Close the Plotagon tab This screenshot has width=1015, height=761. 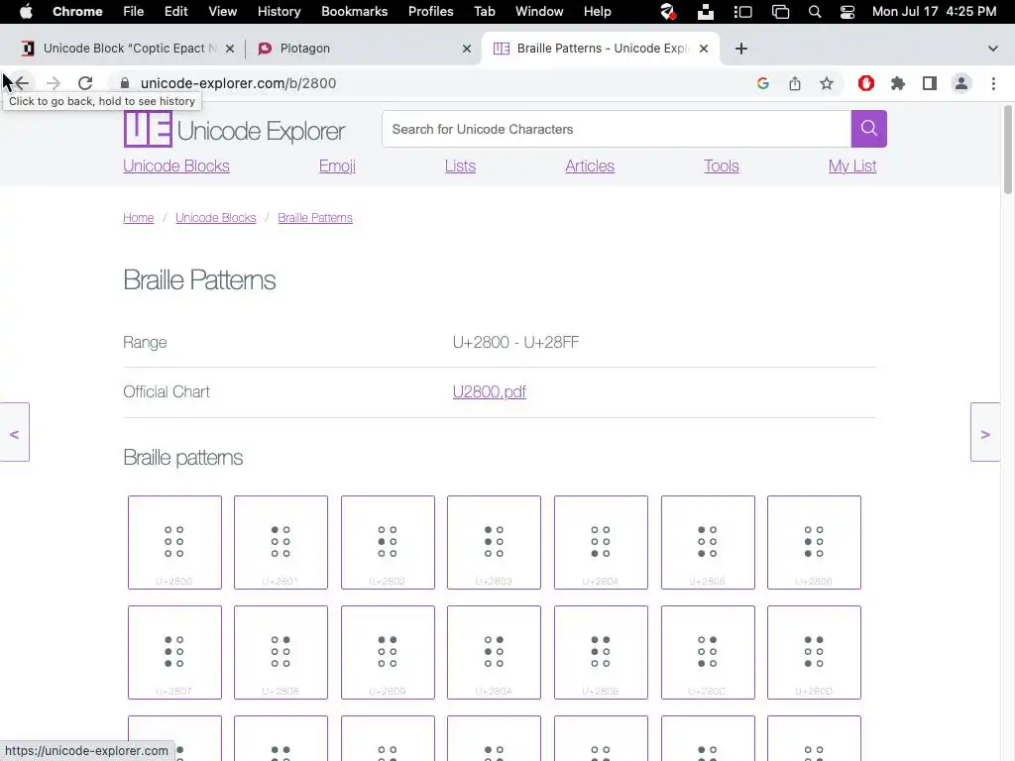(x=467, y=49)
